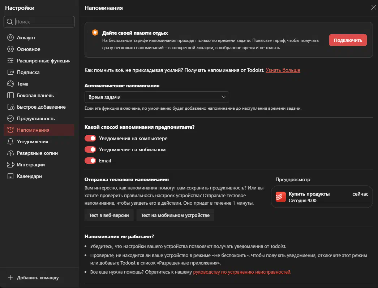Click Тест на мобильном устройстве button
The width and height of the screenshot is (378, 288).
pyautogui.click(x=175, y=215)
